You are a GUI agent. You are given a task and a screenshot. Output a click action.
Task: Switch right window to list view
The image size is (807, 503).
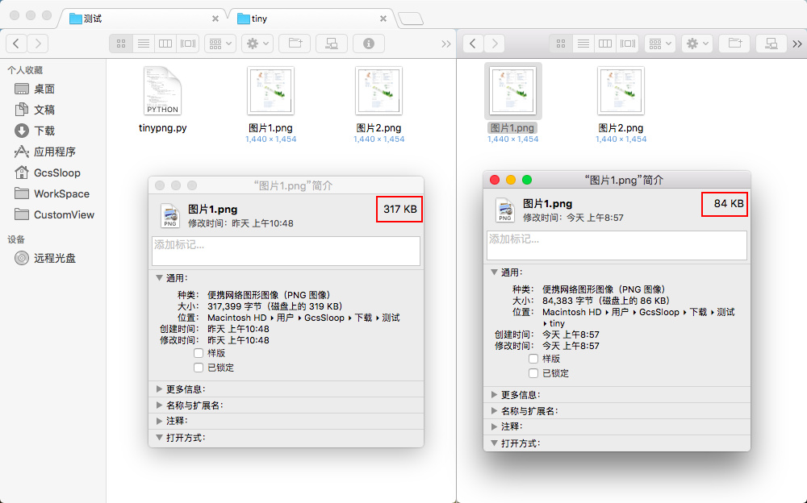(583, 44)
